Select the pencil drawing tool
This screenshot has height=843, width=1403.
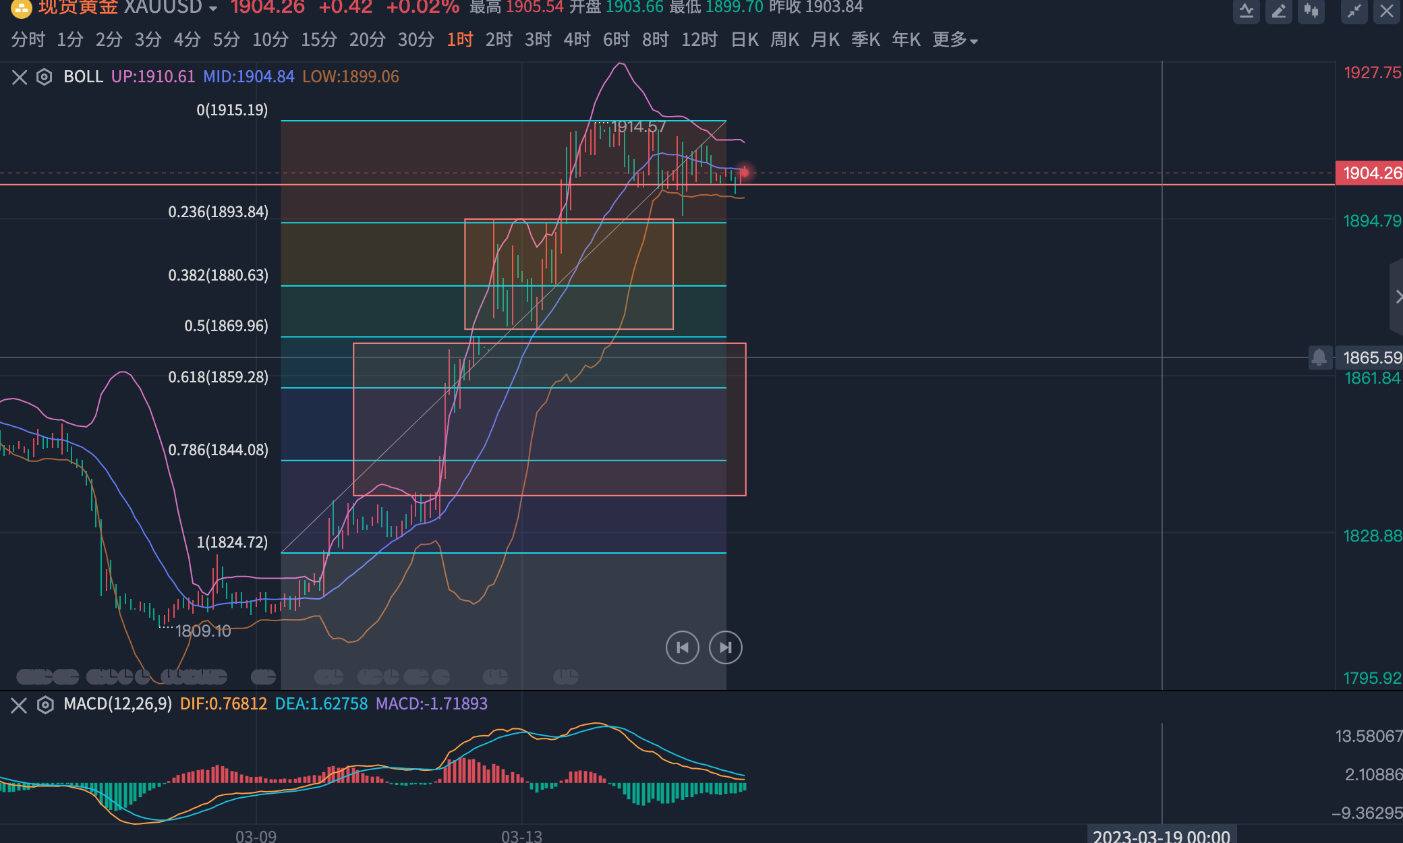pos(1279,11)
